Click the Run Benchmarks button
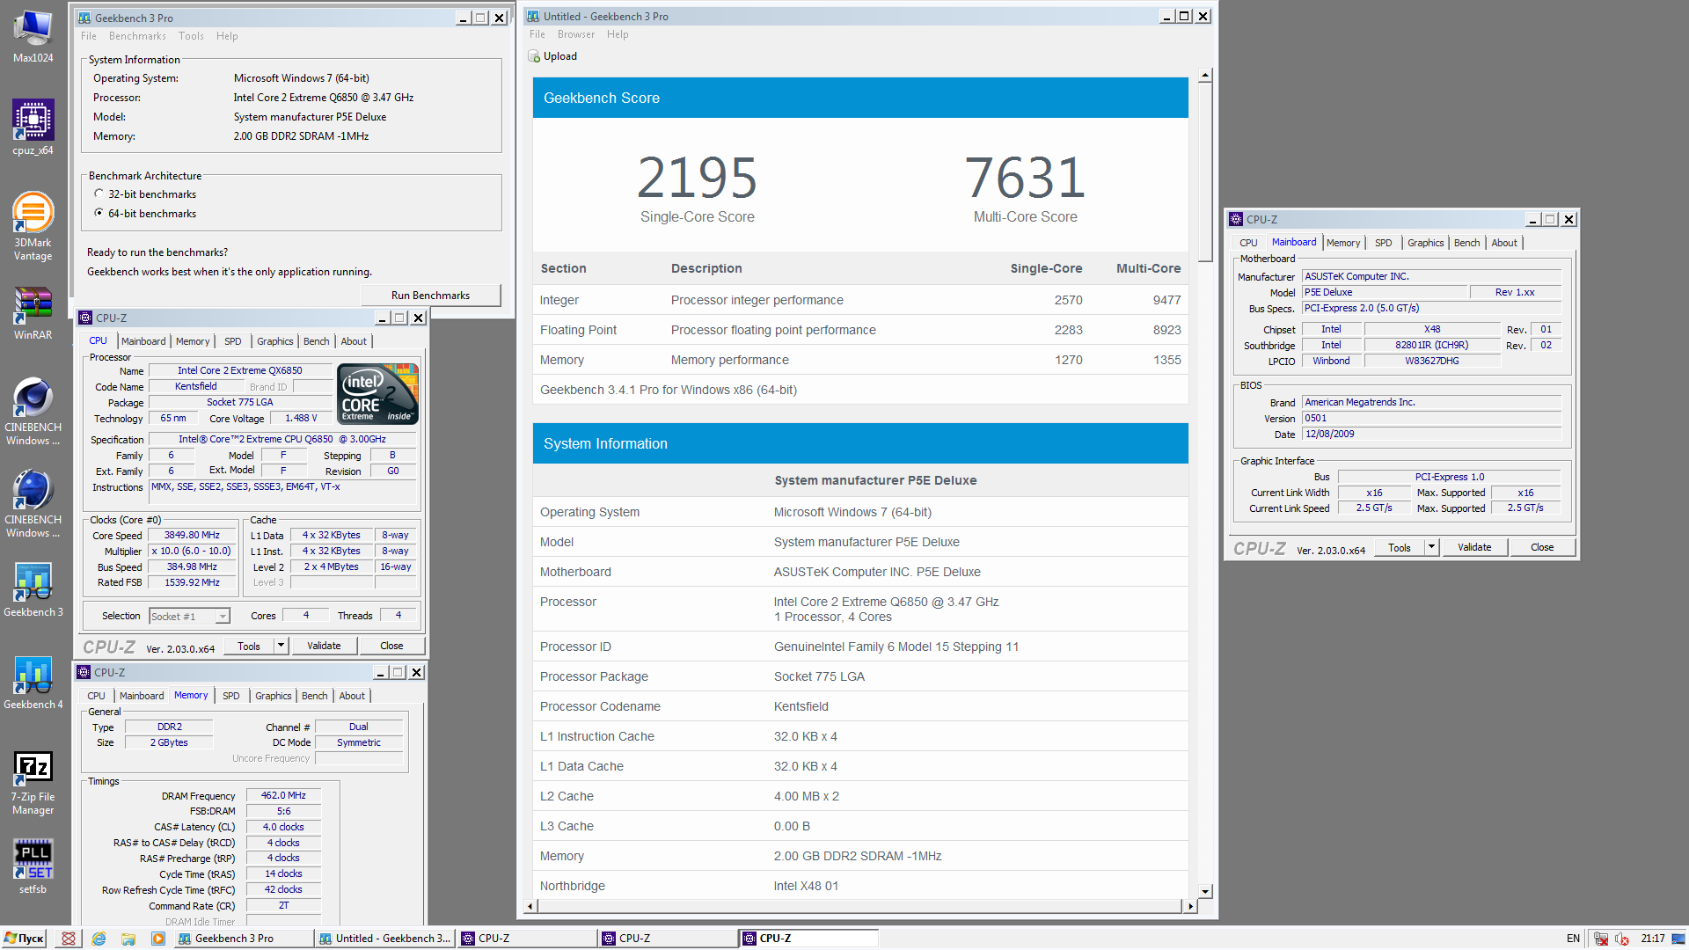This screenshot has width=1689, height=950. click(431, 296)
